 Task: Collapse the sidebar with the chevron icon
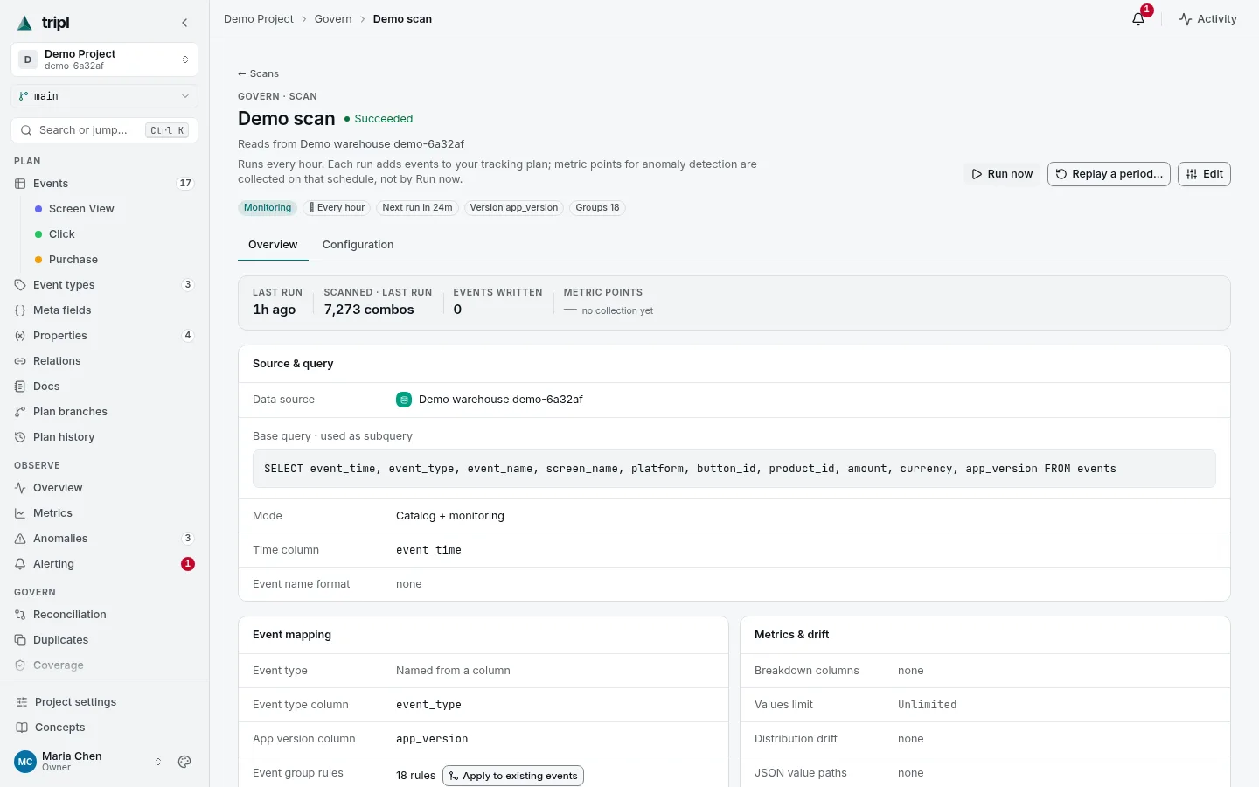coord(184,23)
